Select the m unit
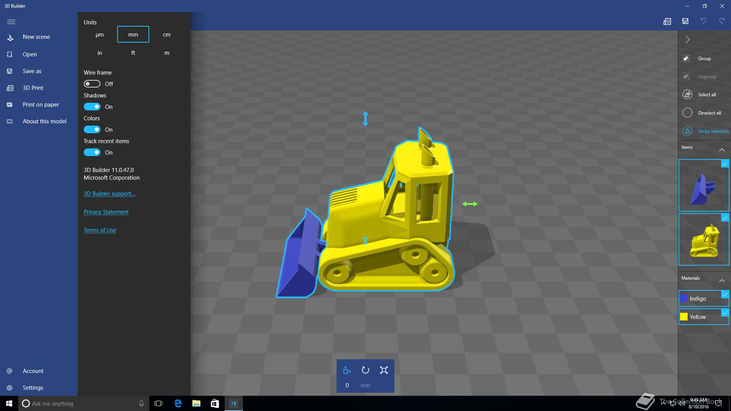 point(167,53)
